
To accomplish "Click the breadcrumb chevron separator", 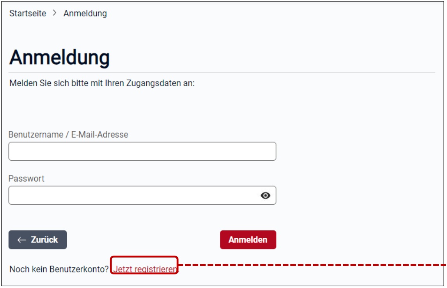I will 55,13.
